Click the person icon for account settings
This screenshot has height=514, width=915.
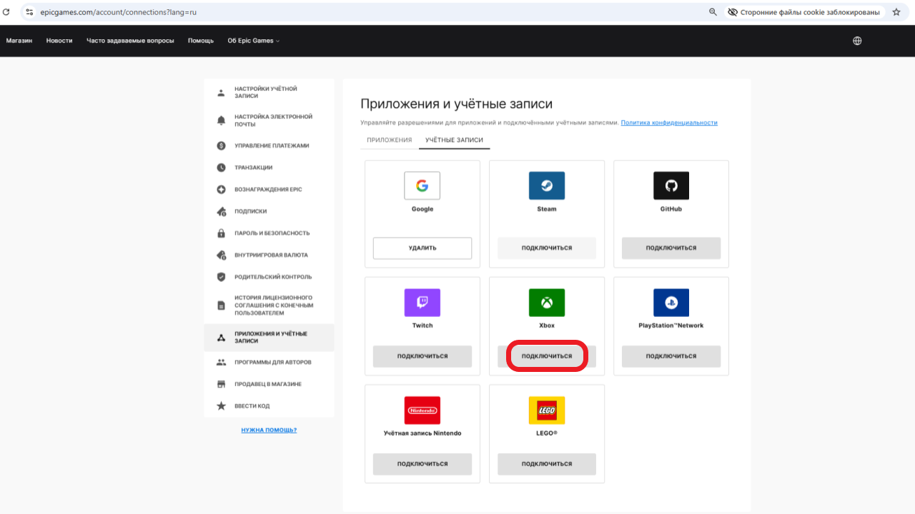(221, 93)
